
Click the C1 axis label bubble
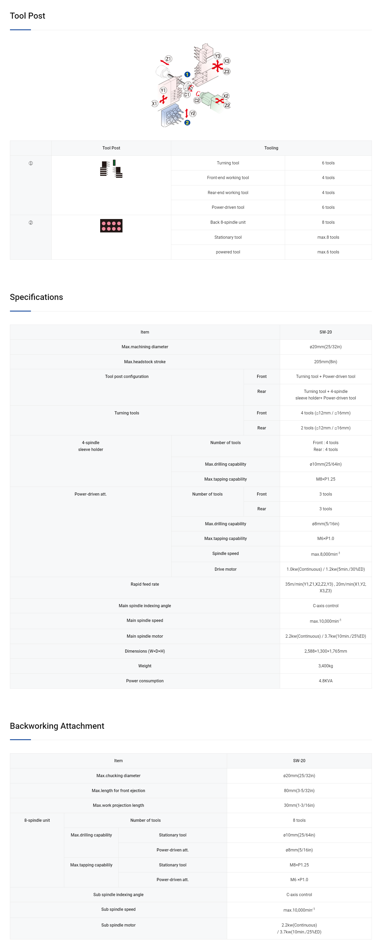click(x=187, y=94)
